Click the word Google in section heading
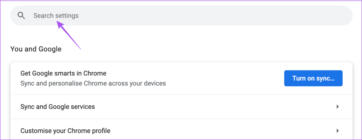Image resolution: width=362 pixels, height=140 pixels. pyautogui.click(x=50, y=49)
